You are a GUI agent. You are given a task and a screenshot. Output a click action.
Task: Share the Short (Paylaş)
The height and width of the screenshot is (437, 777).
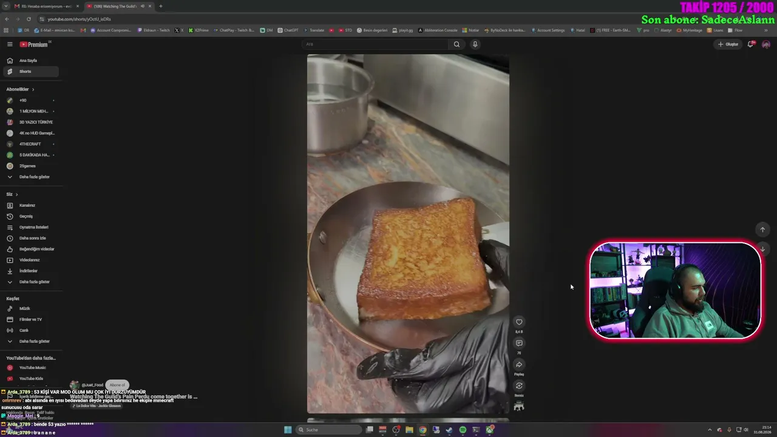point(519,365)
